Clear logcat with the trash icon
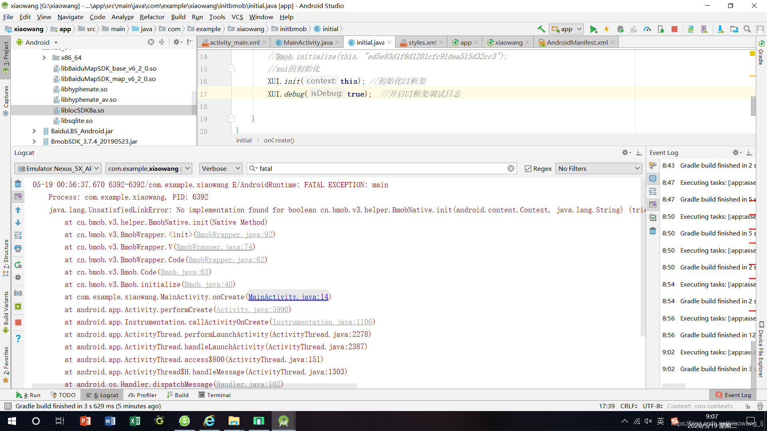767x431 pixels. point(18,184)
